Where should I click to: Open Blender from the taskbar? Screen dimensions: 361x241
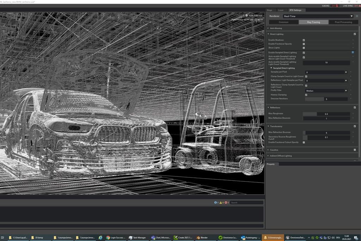coord(202,237)
